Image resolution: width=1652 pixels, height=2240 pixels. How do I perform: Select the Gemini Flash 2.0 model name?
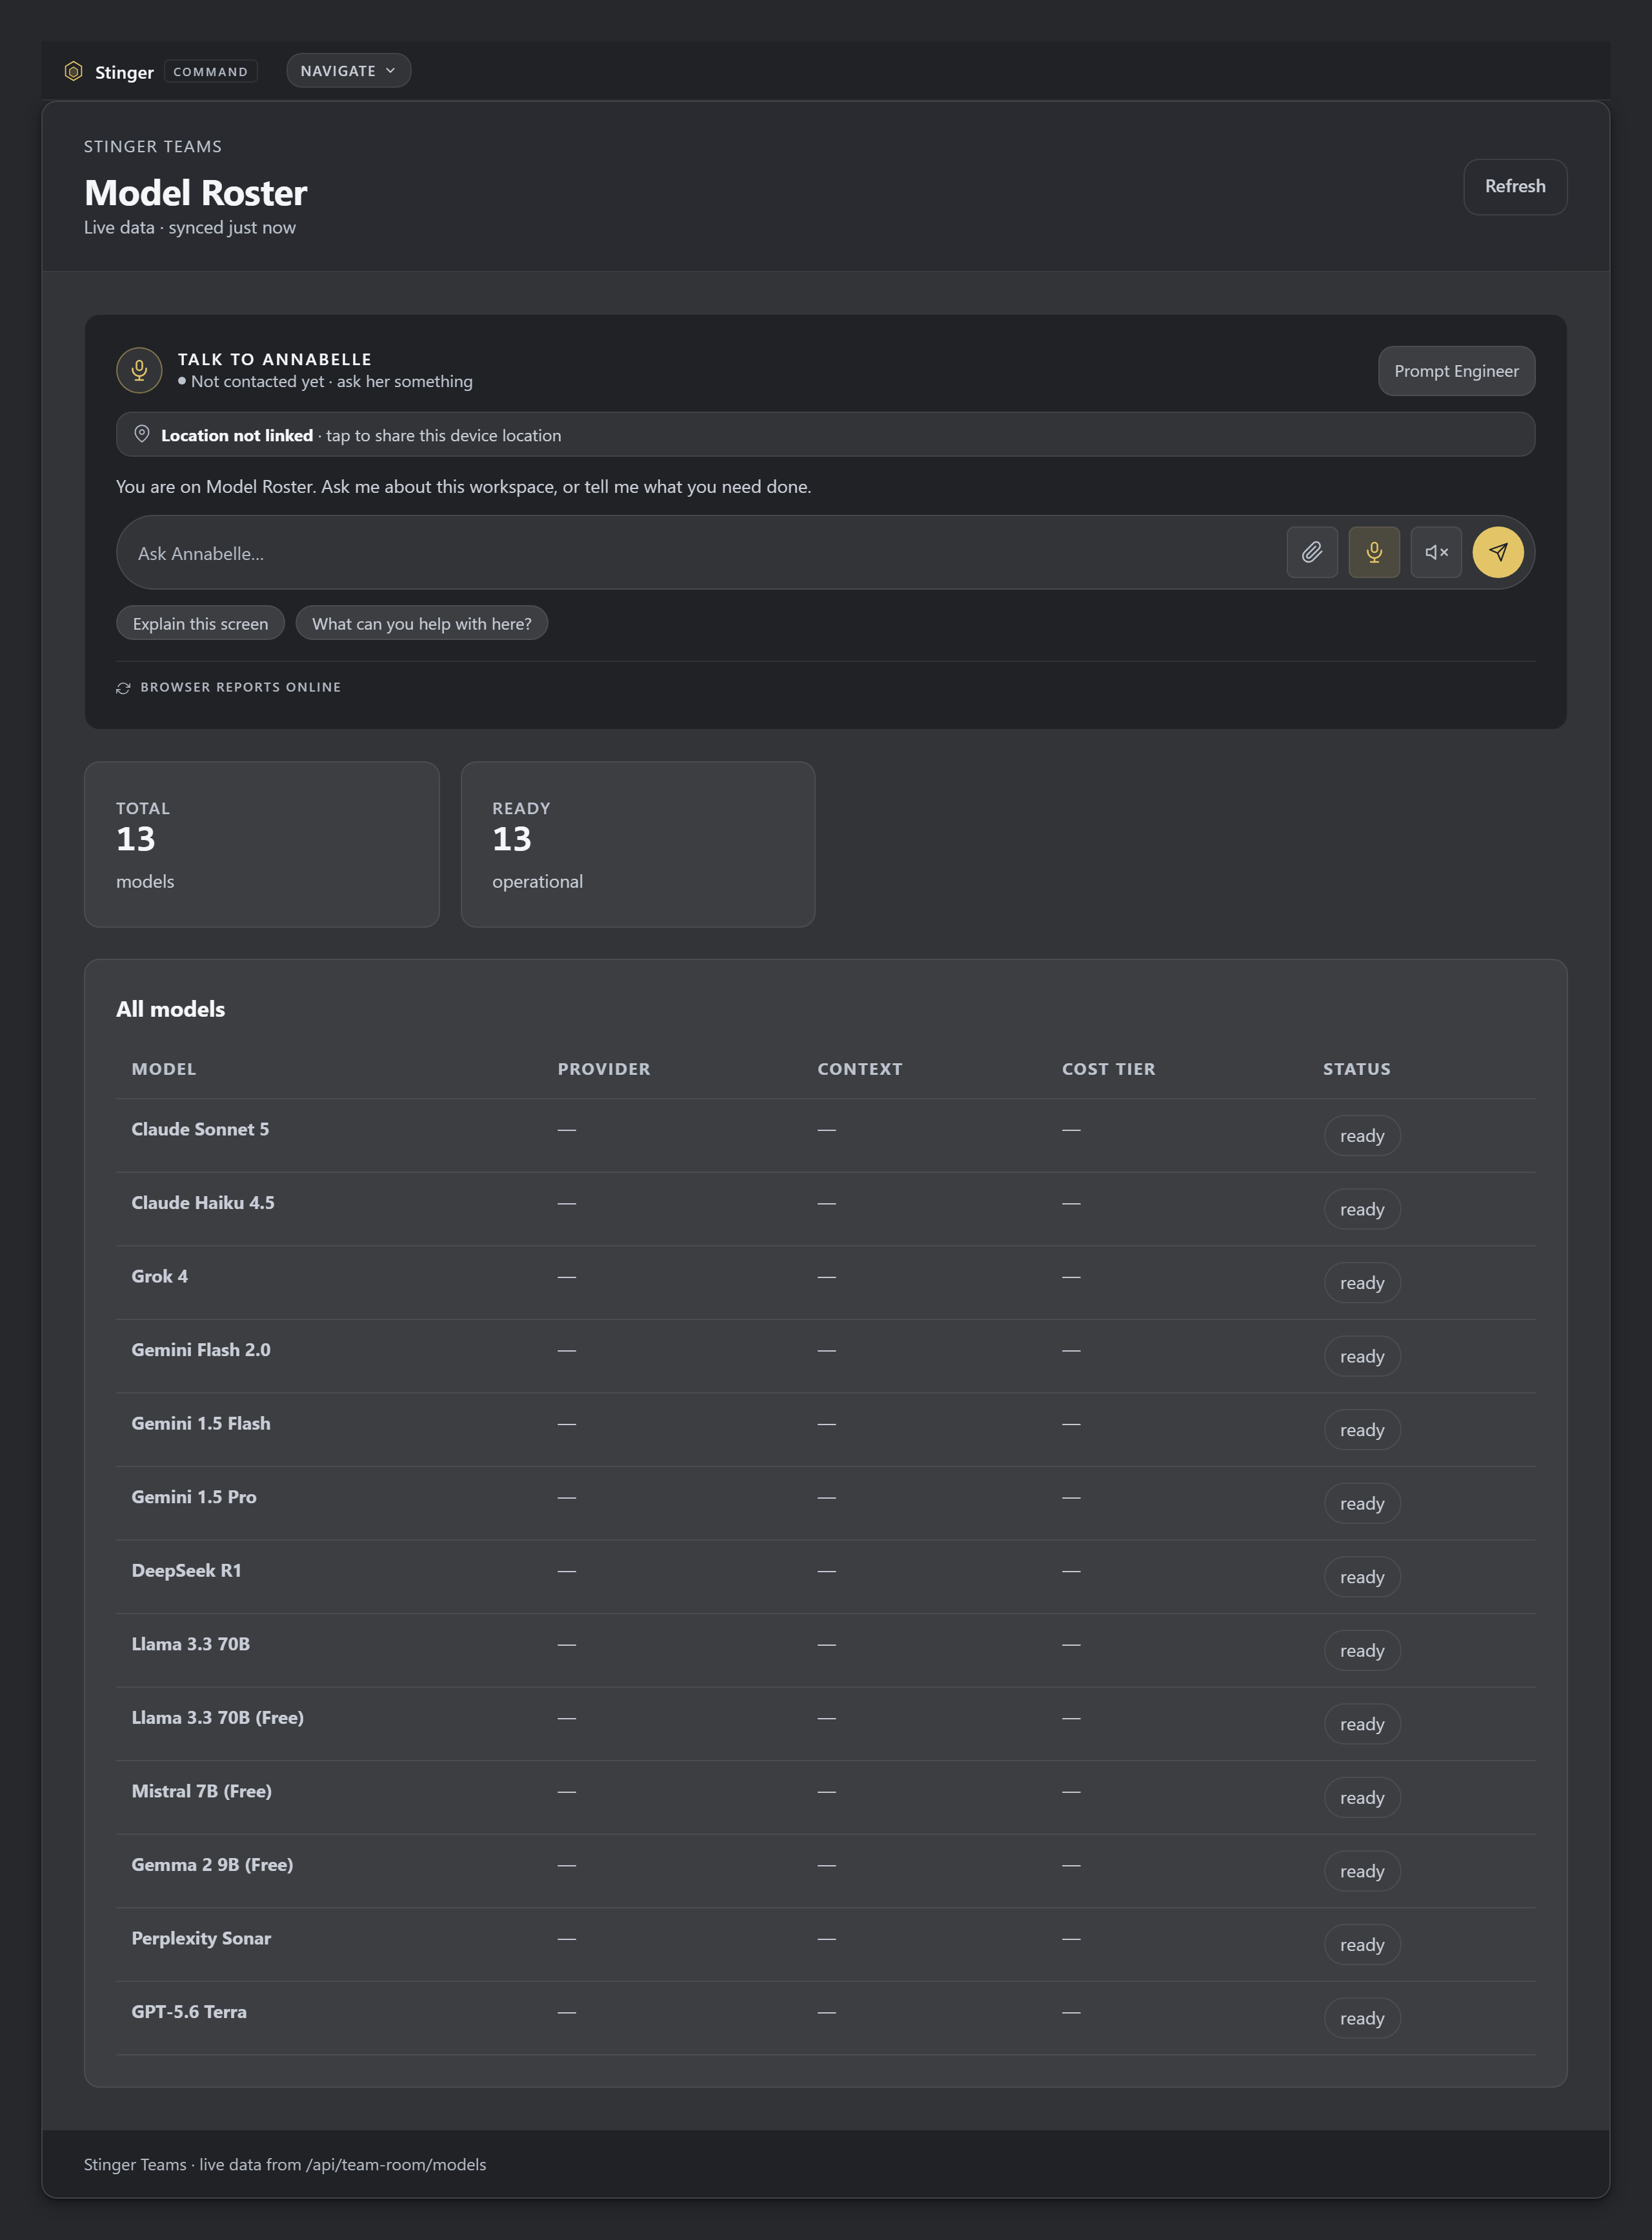coord(201,1350)
